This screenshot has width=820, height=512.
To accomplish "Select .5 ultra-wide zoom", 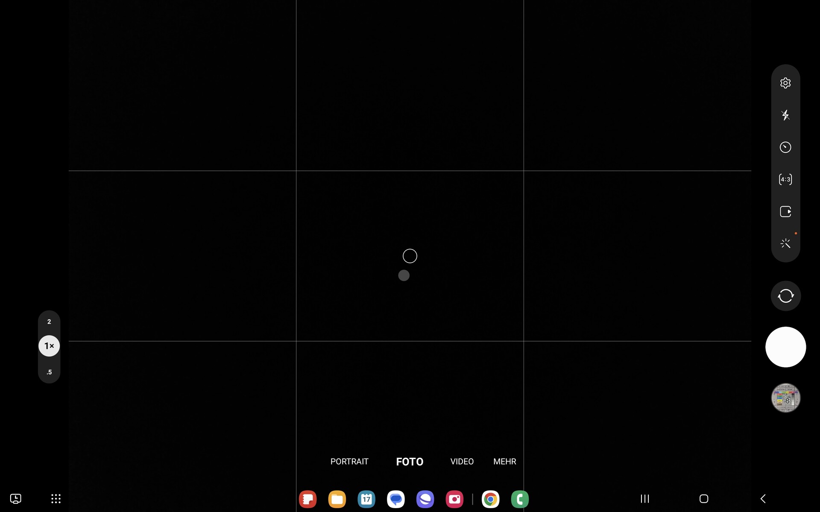I will click(49, 372).
